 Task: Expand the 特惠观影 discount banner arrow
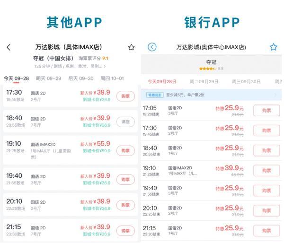tap(276, 95)
